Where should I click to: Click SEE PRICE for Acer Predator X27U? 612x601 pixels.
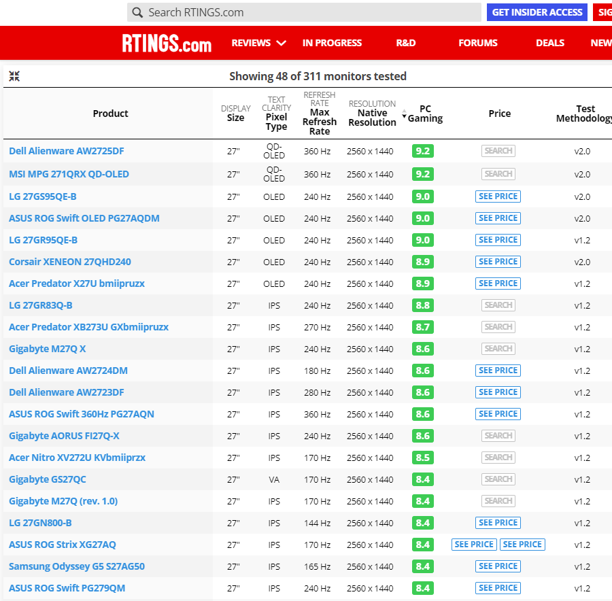pyautogui.click(x=498, y=284)
